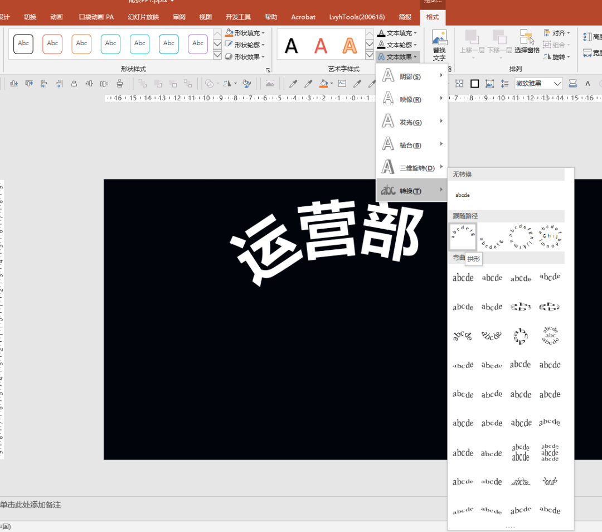The image size is (602, 532).
Task: Open the 口袋动画 PA tab
Action: tap(96, 17)
